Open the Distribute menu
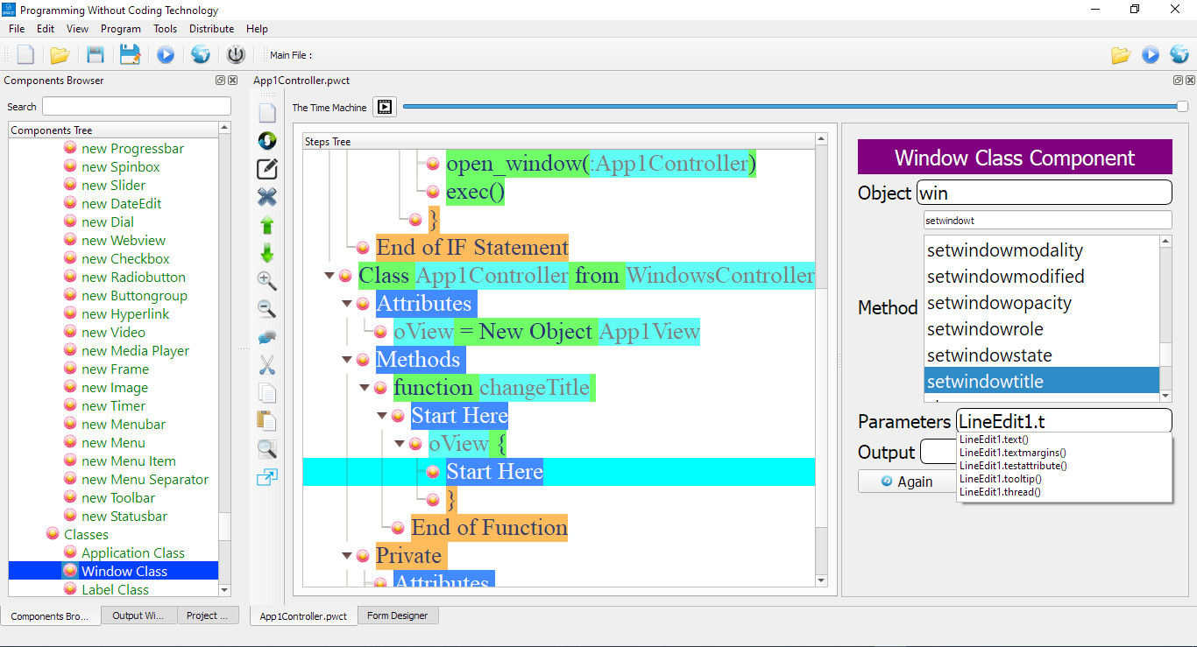Image resolution: width=1197 pixels, height=647 pixels. tap(210, 28)
